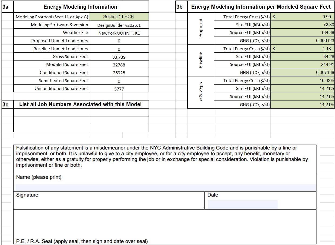The image size is (335, 245).
Task: Click the Proposed Unmet Load Hours value cell
Action: point(119,41)
